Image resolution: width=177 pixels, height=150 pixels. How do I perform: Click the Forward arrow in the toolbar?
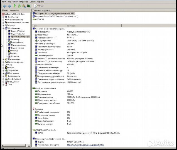pos(9,6)
